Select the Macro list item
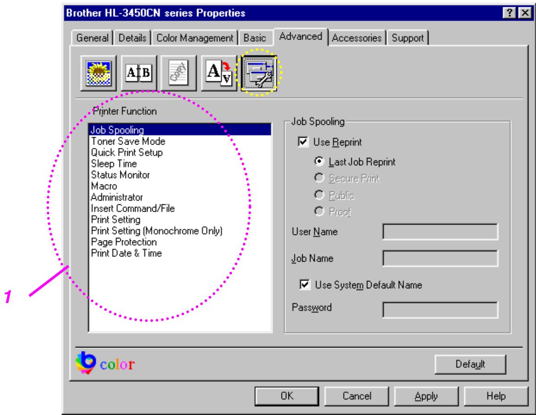The width and height of the screenshot is (536, 415). click(x=180, y=186)
